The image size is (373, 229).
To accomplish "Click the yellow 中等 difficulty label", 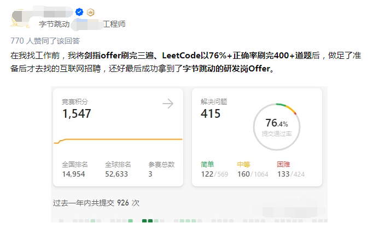I will (243, 164).
